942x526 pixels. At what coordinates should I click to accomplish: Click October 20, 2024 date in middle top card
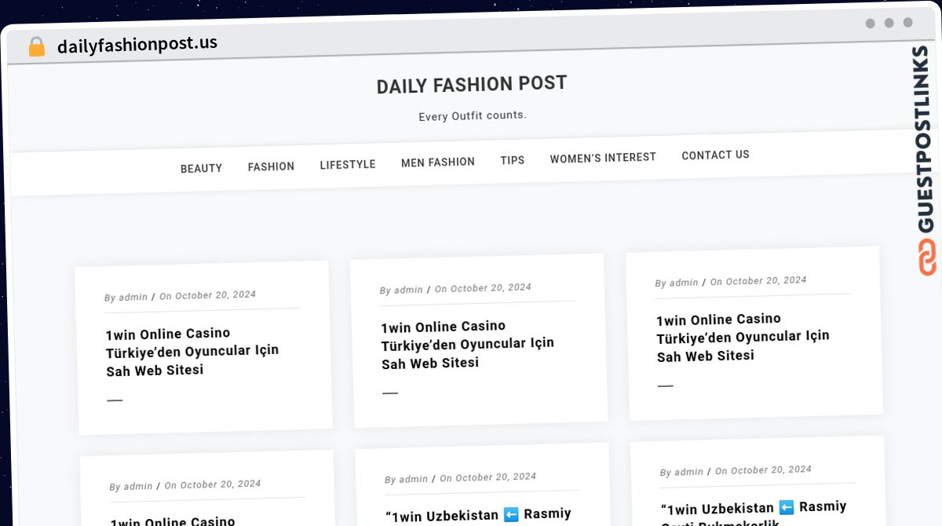(491, 288)
